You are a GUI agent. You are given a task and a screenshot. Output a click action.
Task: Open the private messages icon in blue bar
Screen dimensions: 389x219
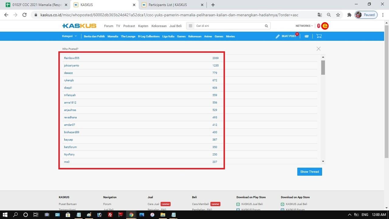click(307, 36)
